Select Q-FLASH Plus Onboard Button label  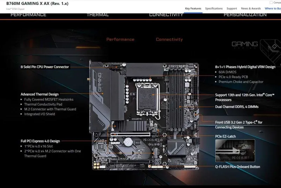(x=237, y=167)
